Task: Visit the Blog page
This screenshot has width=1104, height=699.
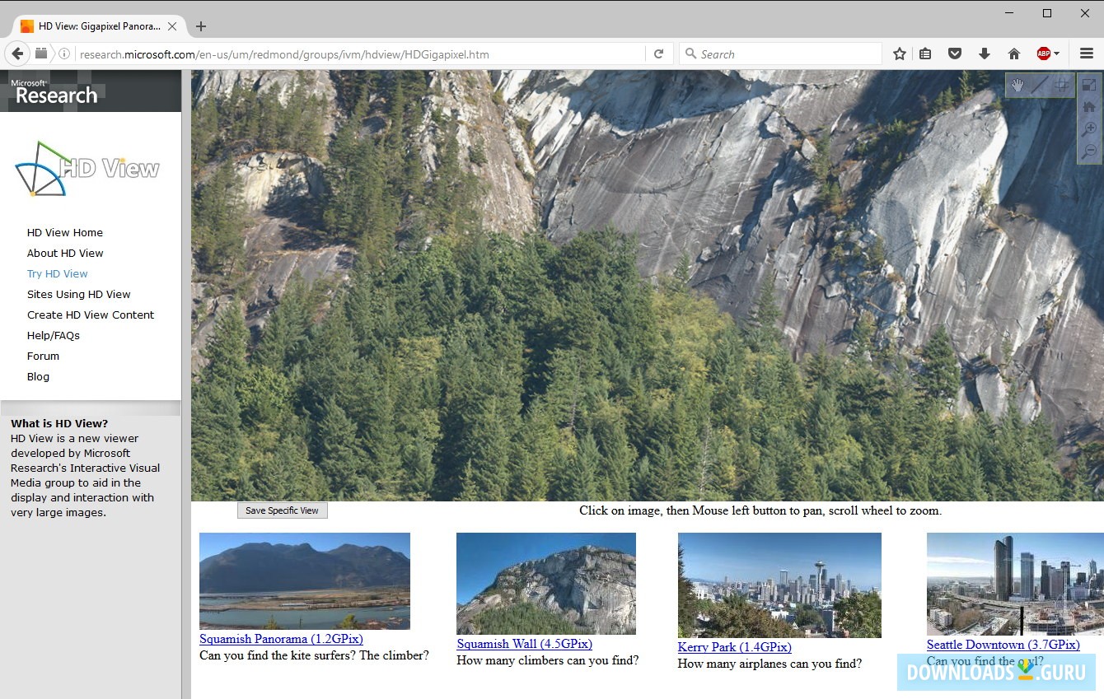Action: 39,377
